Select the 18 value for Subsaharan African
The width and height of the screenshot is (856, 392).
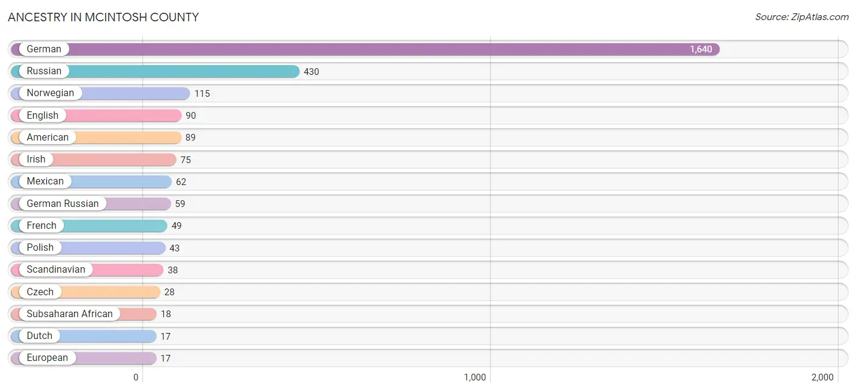tap(166, 314)
